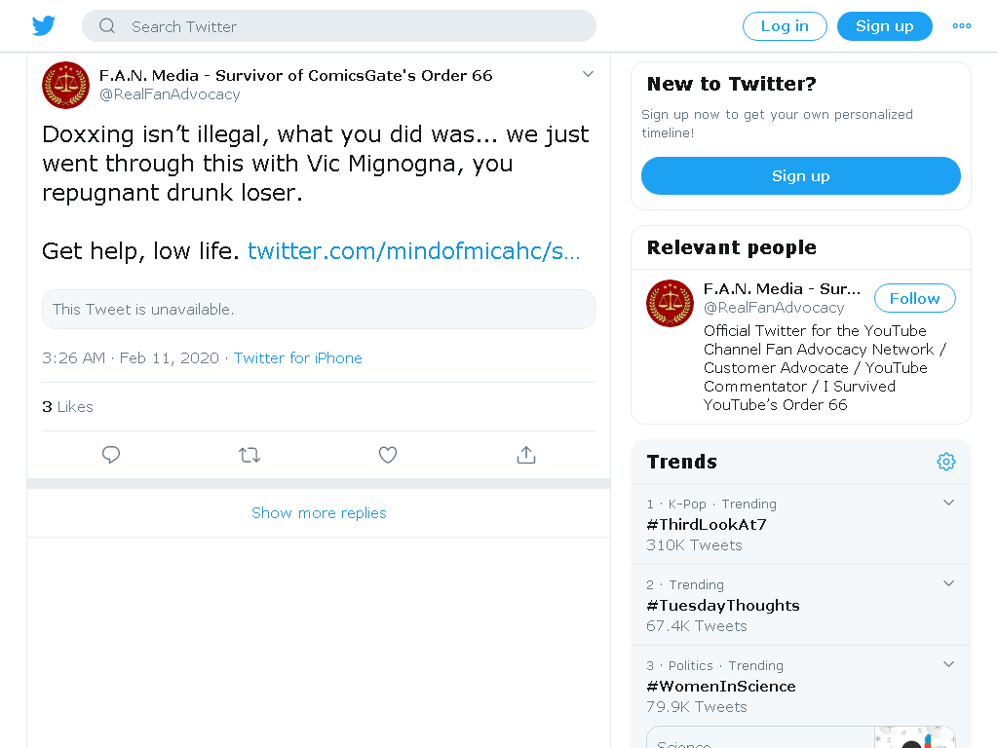
Task: Open the three-dot more menu in header
Action: [962, 26]
